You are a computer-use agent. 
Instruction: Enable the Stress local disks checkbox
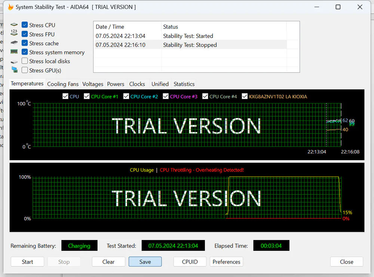click(x=25, y=61)
